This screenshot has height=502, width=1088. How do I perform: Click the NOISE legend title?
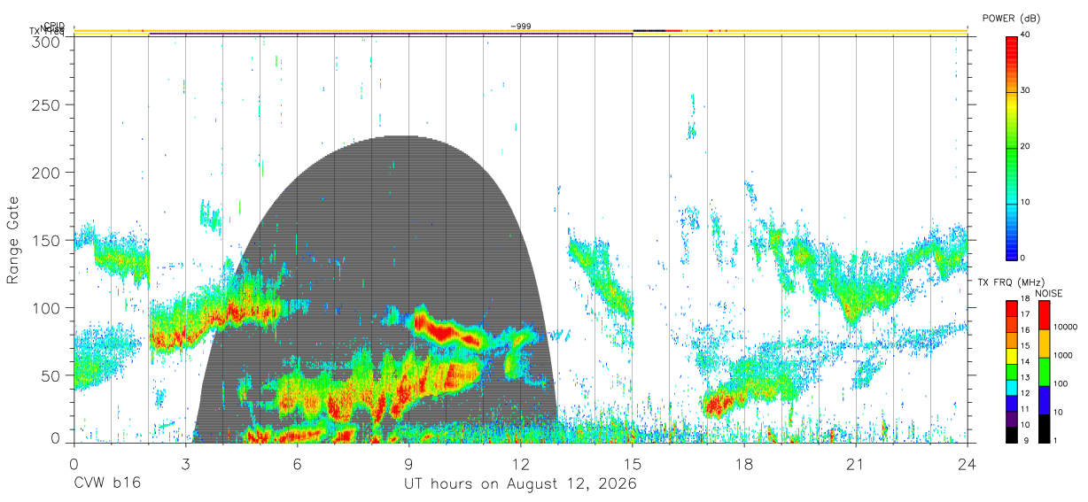coord(1049,293)
